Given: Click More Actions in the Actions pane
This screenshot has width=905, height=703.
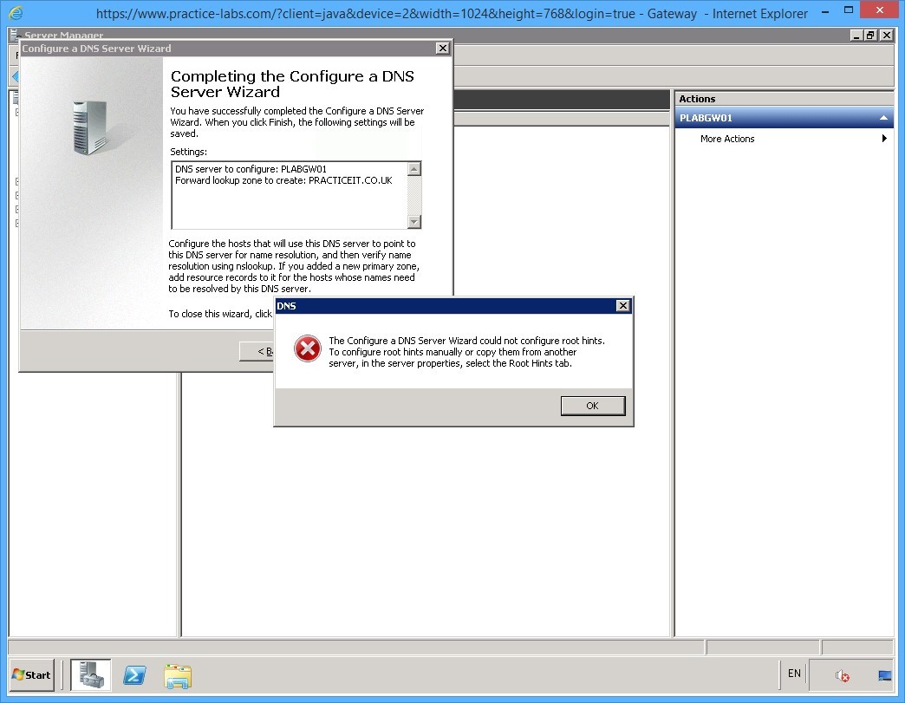Looking at the screenshot, I should 726,138.
